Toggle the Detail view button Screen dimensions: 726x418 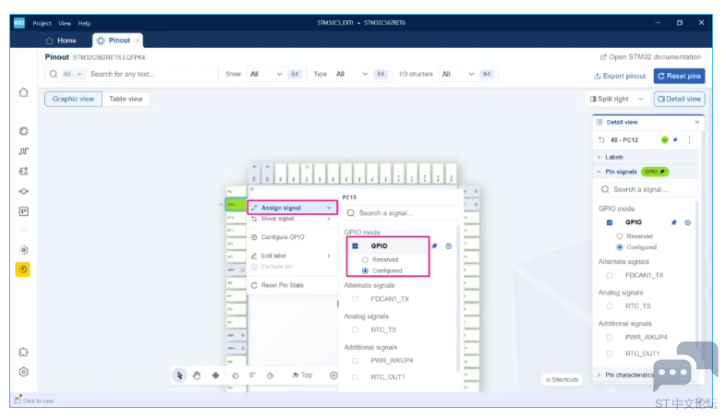point(679,99)
